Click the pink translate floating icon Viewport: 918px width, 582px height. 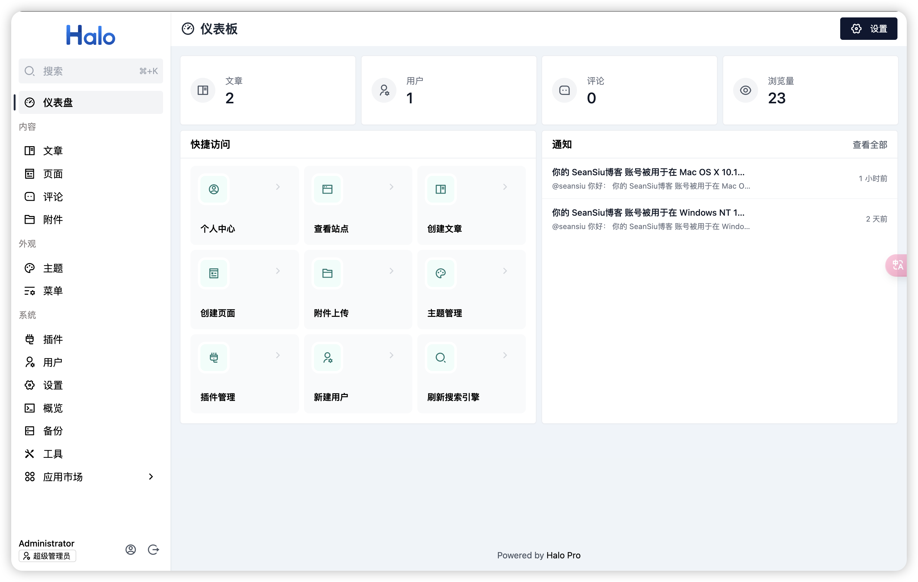click(897, 265)
